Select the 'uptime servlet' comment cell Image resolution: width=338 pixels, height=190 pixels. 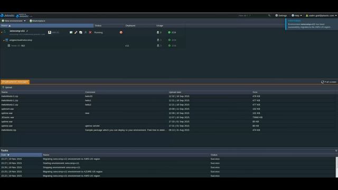[92, 126]
